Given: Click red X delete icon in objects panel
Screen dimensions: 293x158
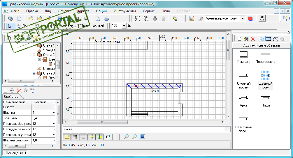Looking at the screenshot, I should [x=253, y=39].
